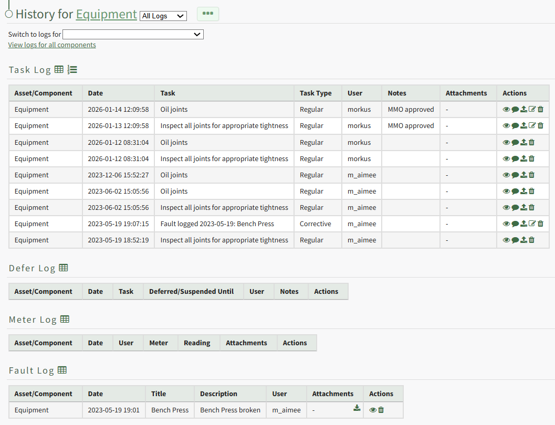Upload attachment to Fault logged Bench Press task
555x425 pixels.
[x=523, y=224]
